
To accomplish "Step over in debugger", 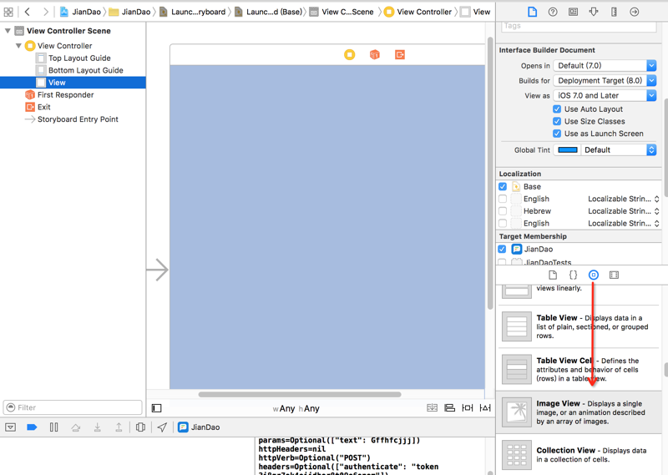I will [76, 427].
